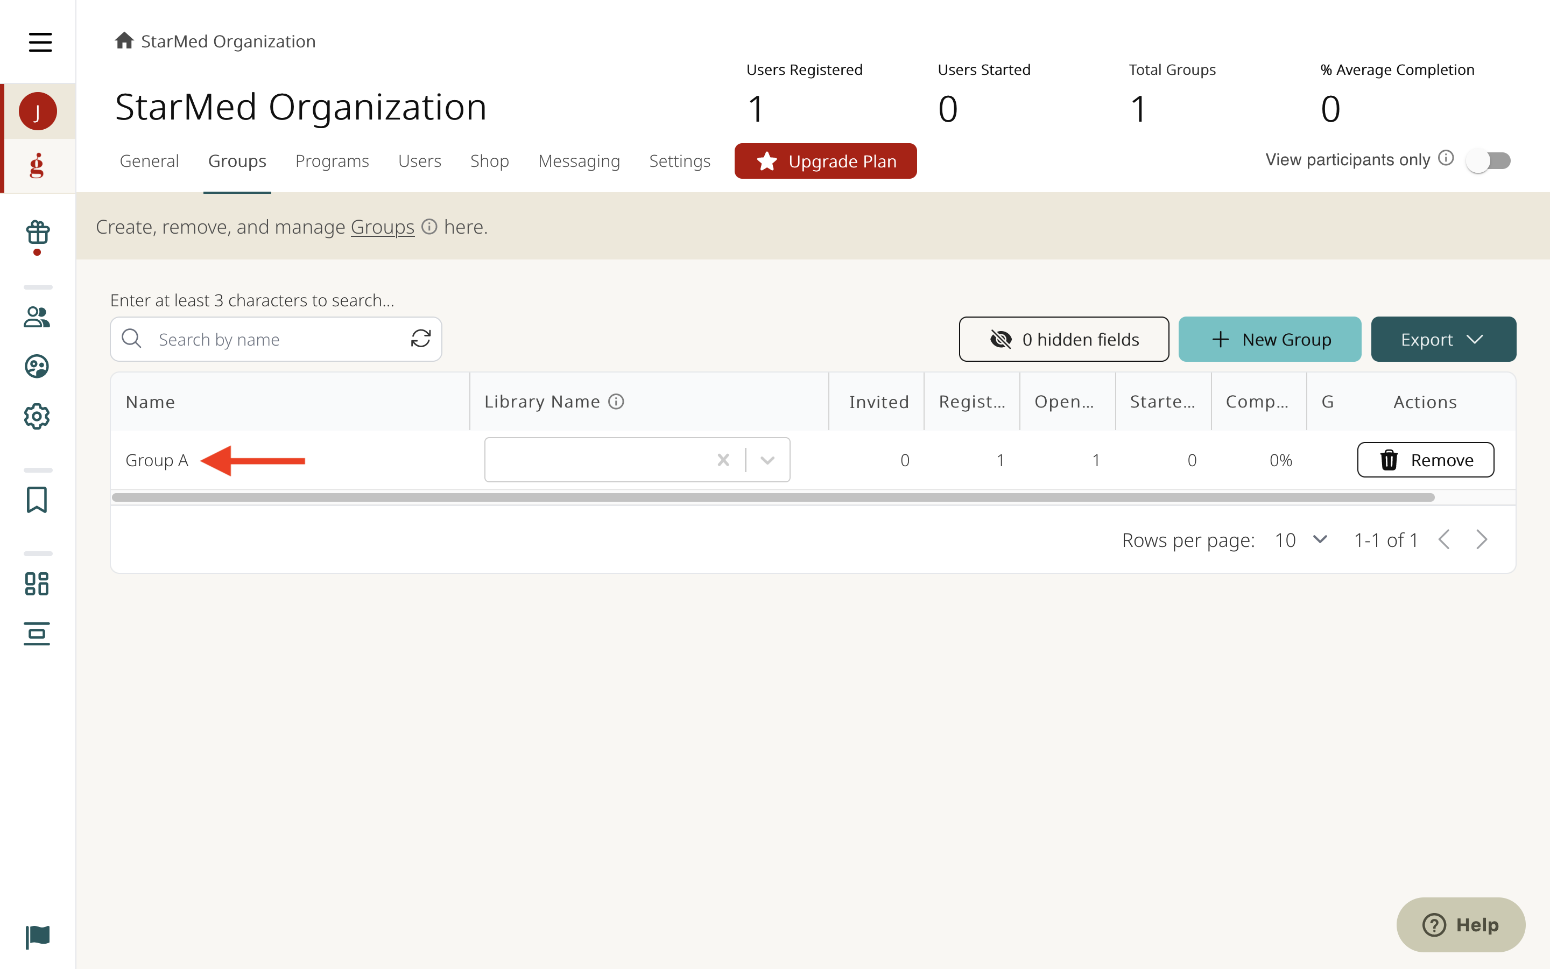Click the Comp... column header
The image size is (1550, 969).
(1257, 402)
